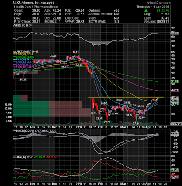Click the SCTR (Mid) value 9.3
Viewport: 182px width, 186px height.
[117, 22]
